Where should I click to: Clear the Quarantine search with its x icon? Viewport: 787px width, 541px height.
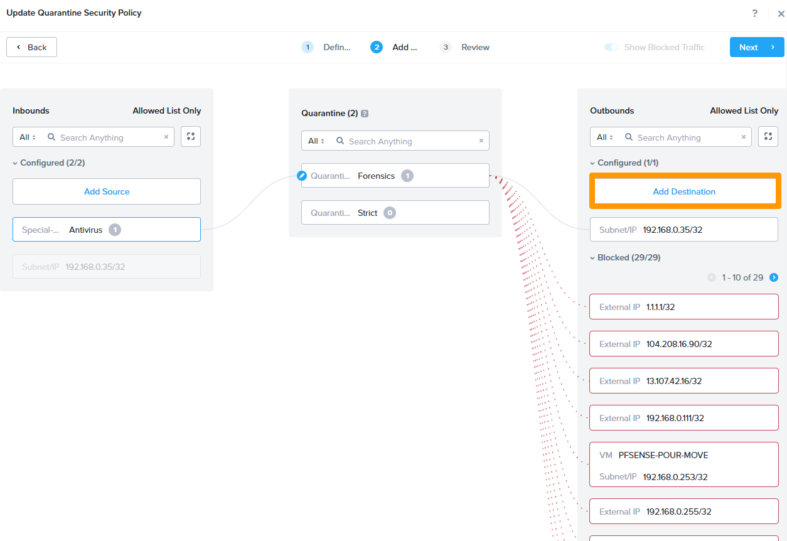(x=481, y=141)
